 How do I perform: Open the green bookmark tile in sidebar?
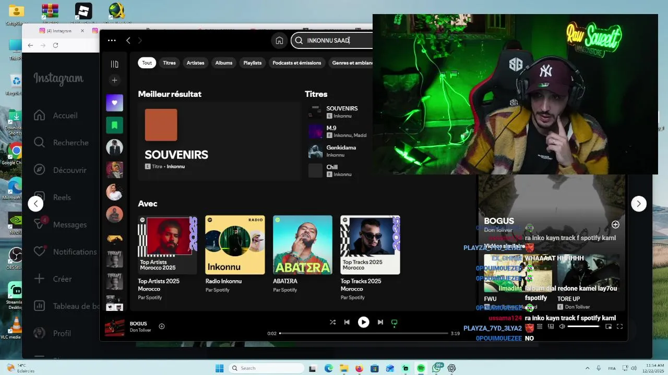115,125
